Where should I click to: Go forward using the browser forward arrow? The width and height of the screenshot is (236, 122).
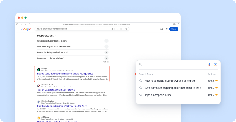point(26,24)
